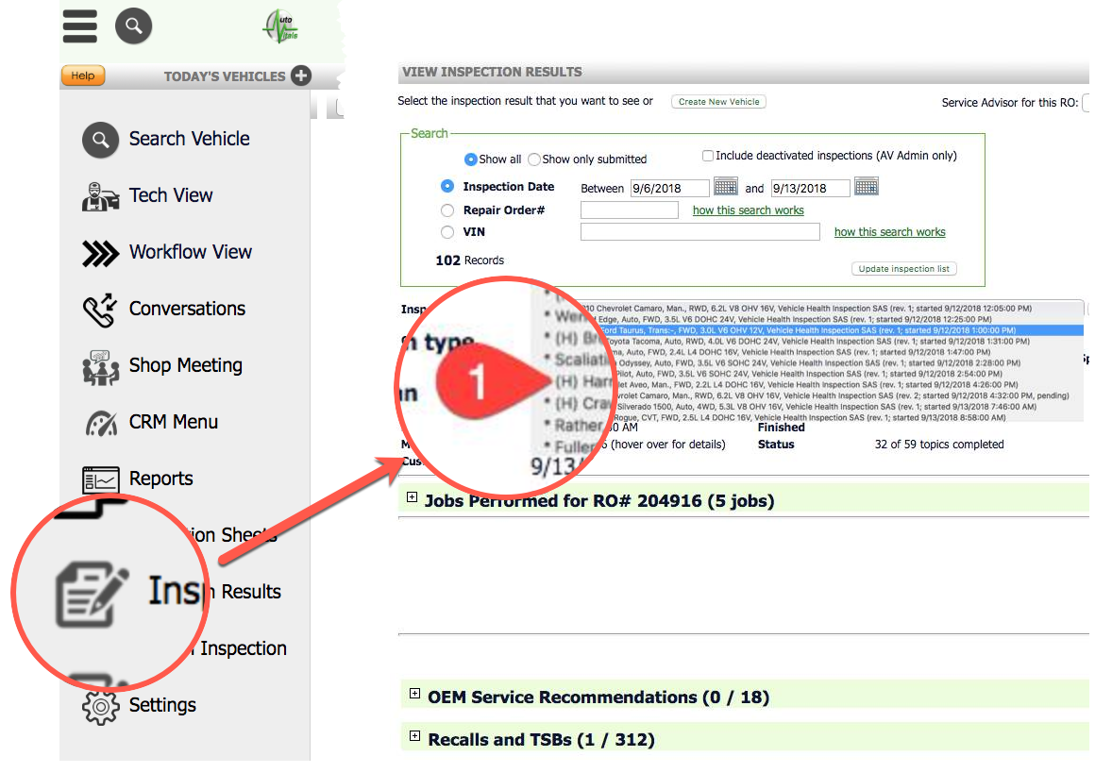The width and height of the screenshot is (1112, 773).
Task: Open Shop Meeting menu item
Action: (x=185, y=366)
